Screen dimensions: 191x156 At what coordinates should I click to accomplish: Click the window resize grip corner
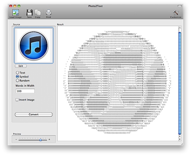click(182, 144)
